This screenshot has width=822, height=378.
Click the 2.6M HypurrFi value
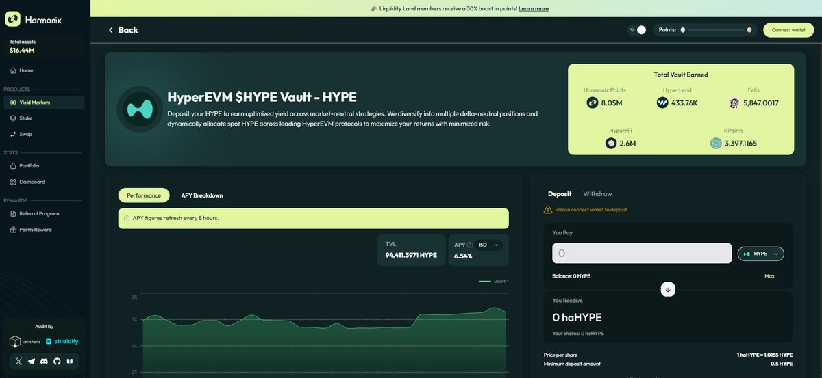(627, 144)
